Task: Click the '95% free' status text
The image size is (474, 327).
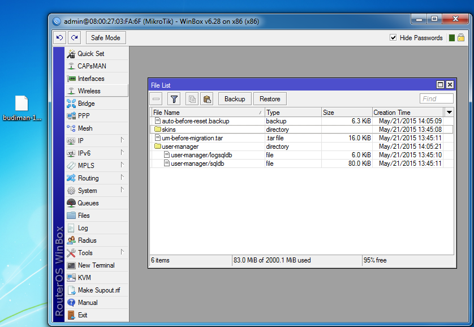Action: tap(375, 260)
